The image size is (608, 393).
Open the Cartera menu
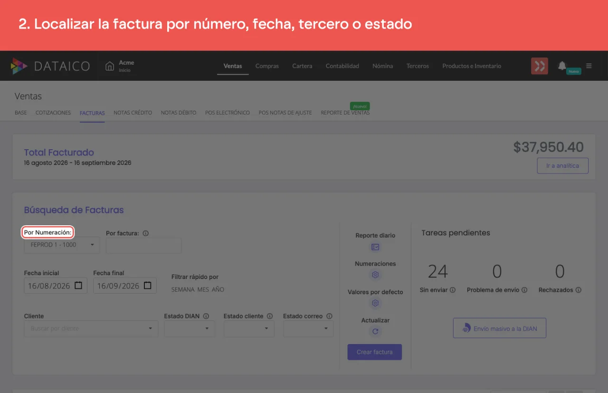click(302, 66)
